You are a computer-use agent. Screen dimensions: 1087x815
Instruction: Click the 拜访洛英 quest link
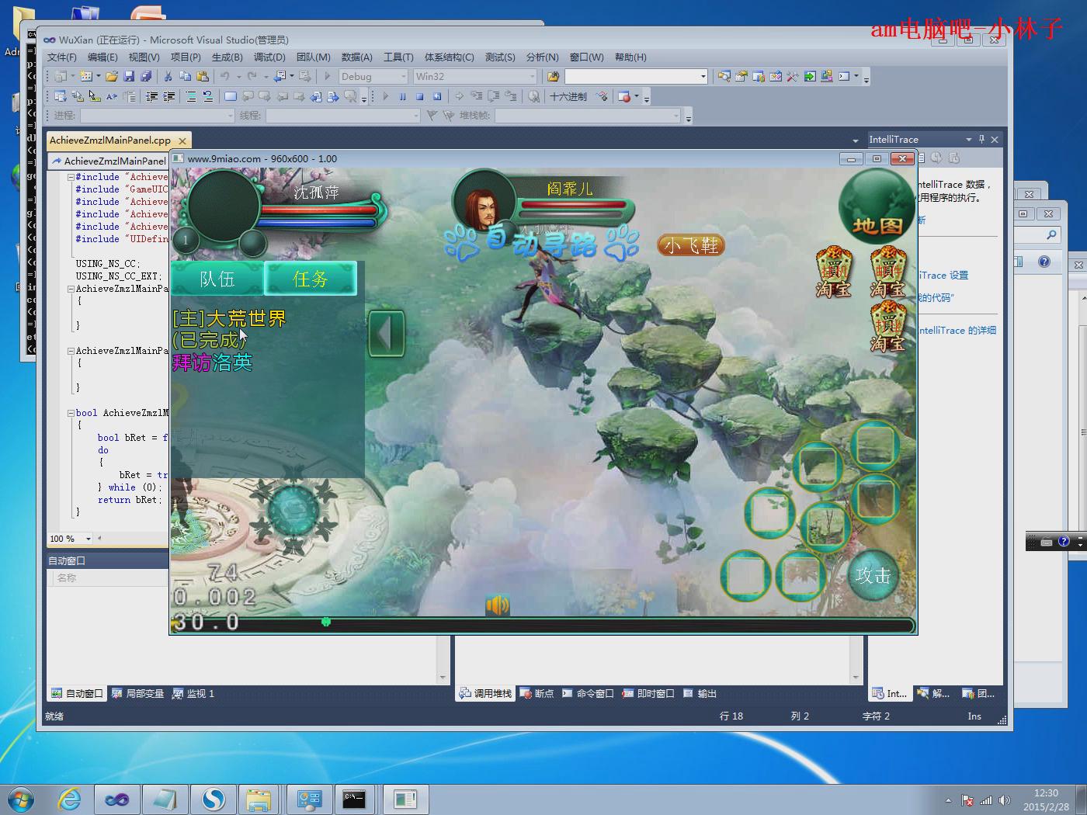[212, 362]
